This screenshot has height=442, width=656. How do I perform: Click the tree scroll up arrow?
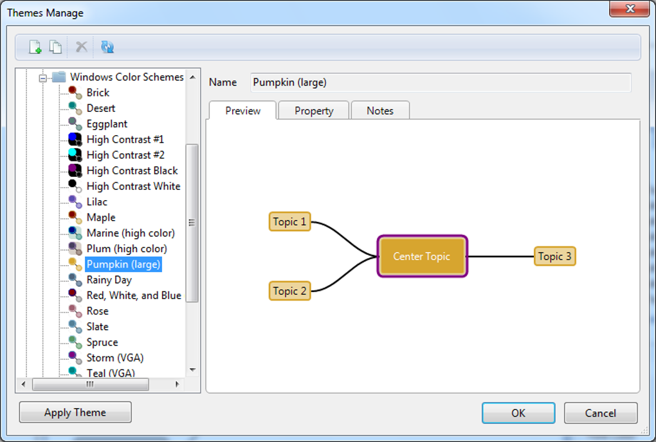pos(192,77)
